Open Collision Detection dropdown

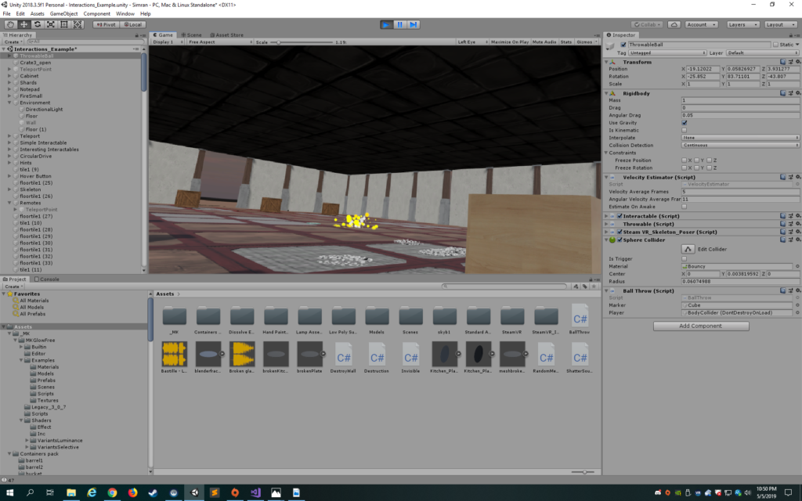(740, 146)
